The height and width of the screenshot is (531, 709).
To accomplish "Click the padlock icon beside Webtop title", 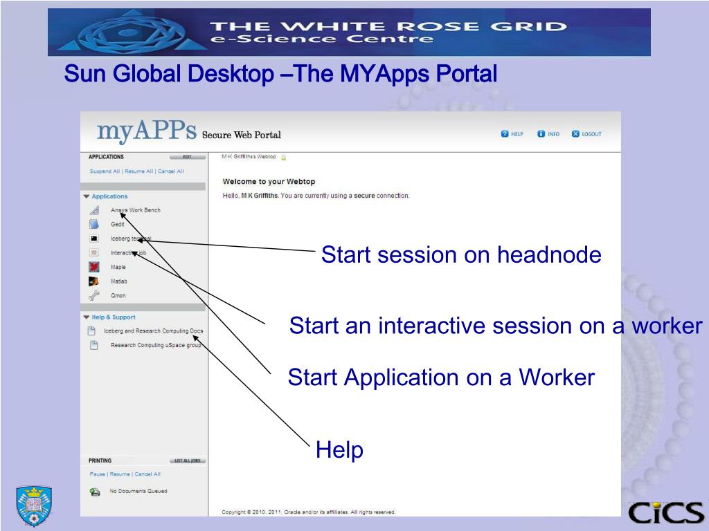I will pyautogui.click(x=284, y=157).
